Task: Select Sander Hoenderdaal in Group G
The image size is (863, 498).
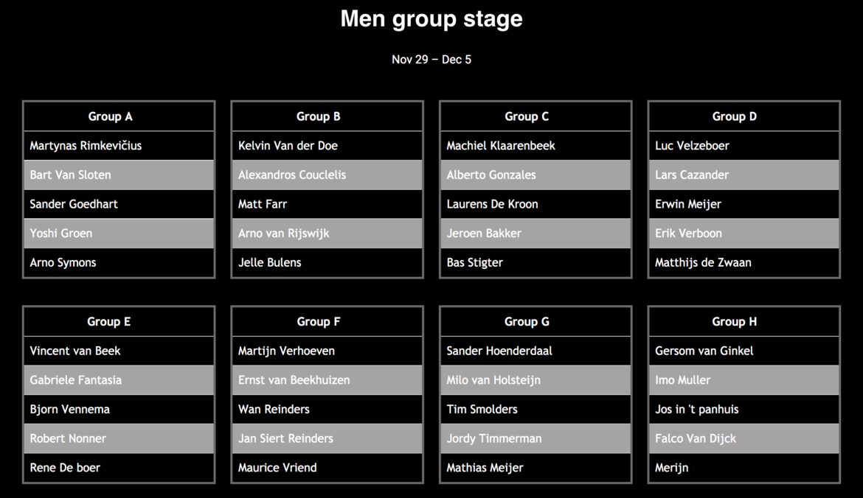Action: (499, 351)
